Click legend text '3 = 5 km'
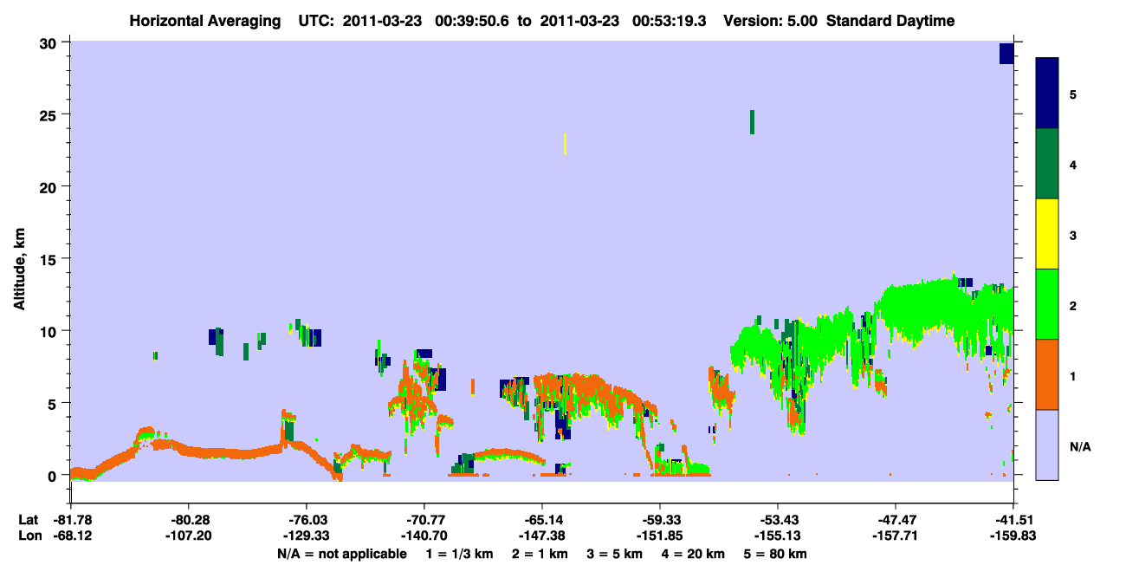The width and height of the screenshot is (1126, 578). [615, 554]
